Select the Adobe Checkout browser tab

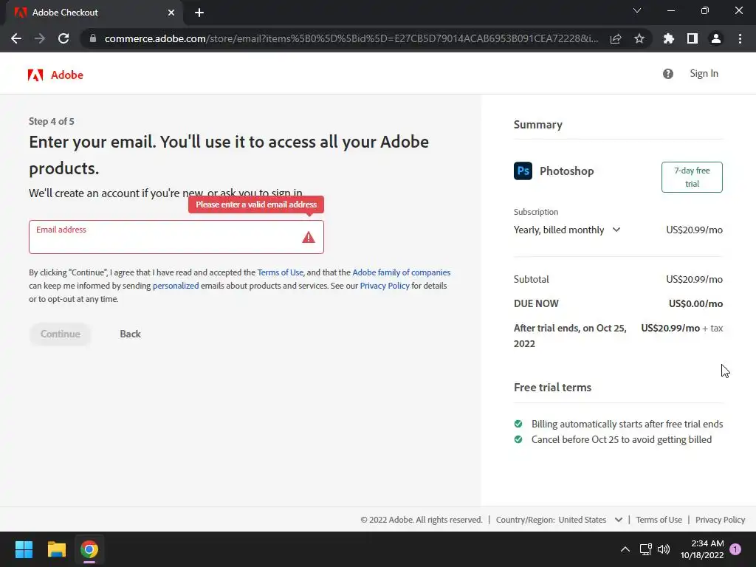pos(92,13)
